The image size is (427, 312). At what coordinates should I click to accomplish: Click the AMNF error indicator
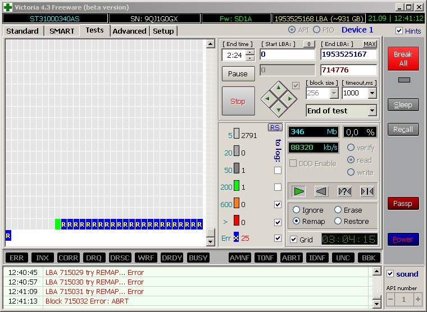(240, 258)
